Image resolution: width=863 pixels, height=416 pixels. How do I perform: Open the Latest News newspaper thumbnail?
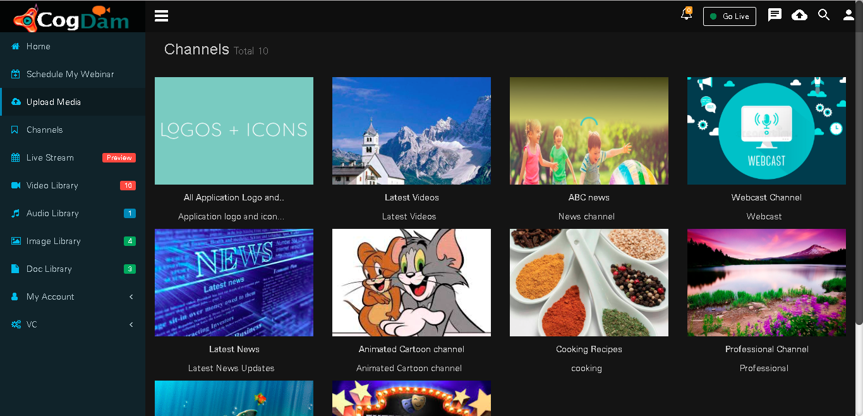pyautogui.click(x=234, y=283)
